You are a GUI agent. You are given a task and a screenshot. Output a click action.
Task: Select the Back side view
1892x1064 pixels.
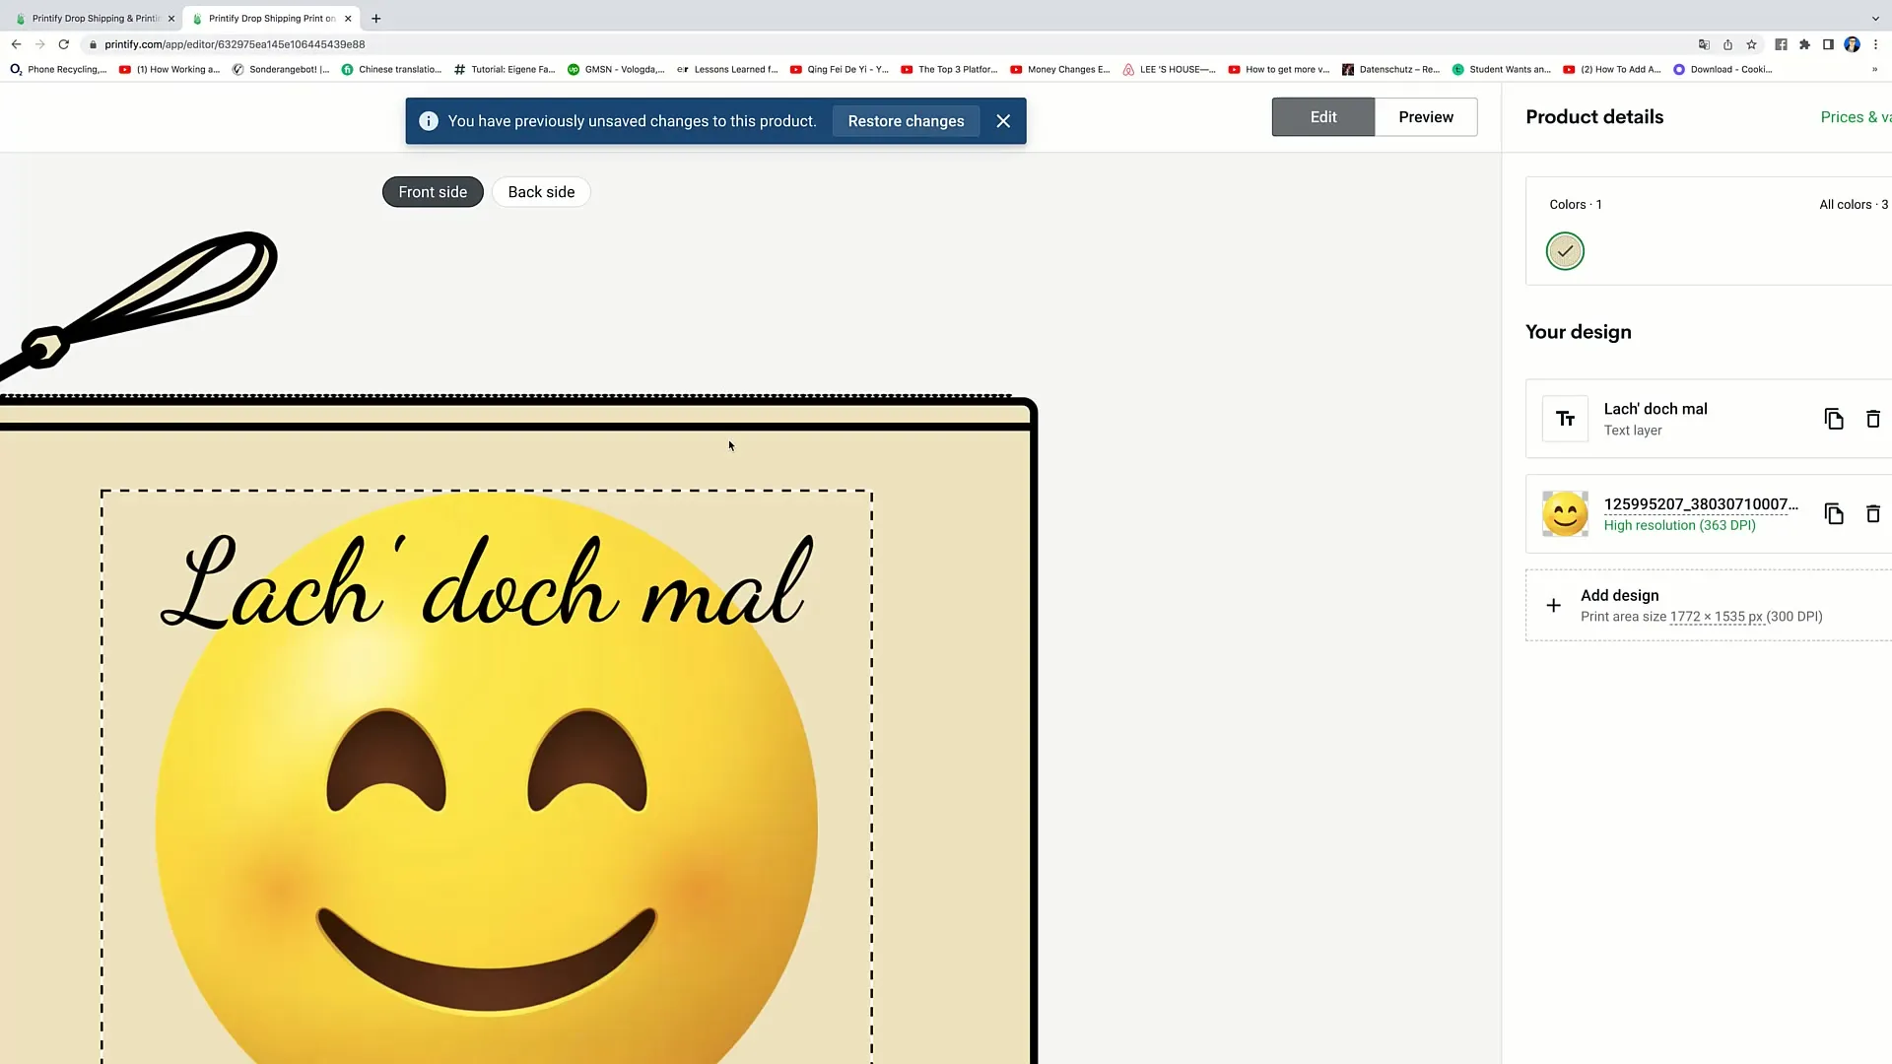[541, 192]
